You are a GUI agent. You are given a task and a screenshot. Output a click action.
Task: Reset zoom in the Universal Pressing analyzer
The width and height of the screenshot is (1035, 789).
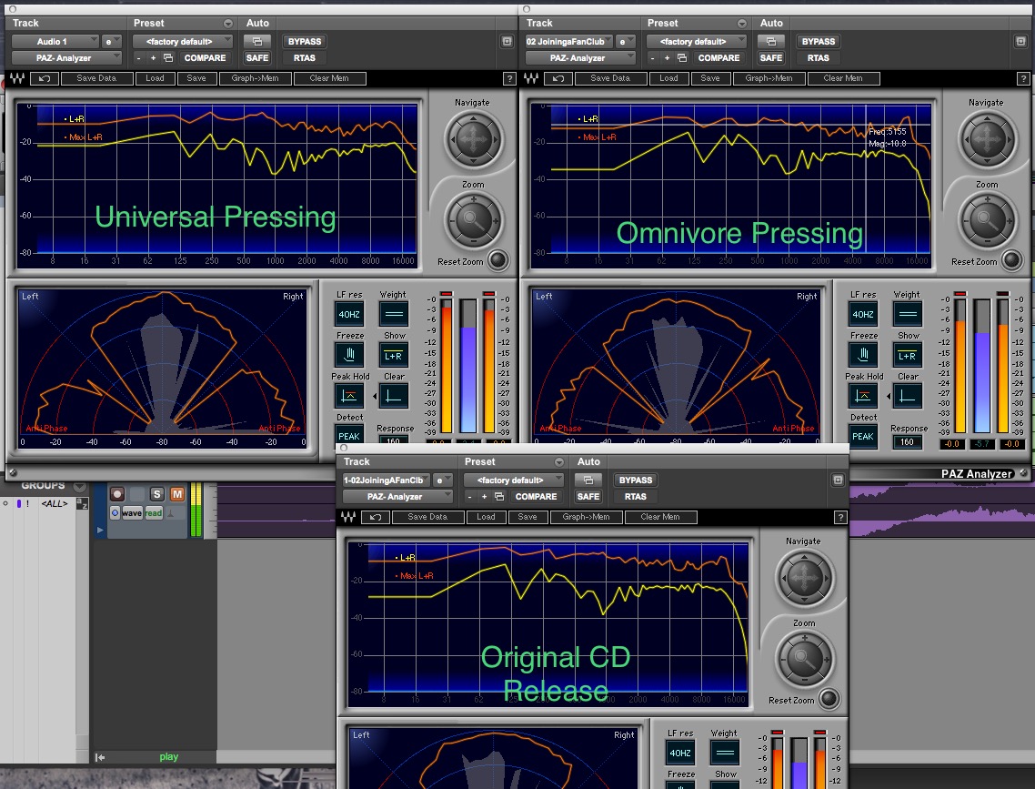click(x=497, y=260)
